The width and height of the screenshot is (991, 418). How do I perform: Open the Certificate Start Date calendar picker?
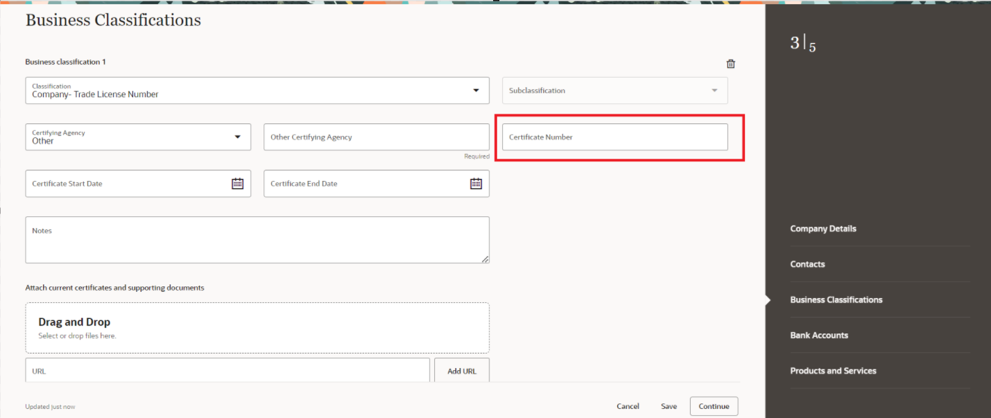click(237, 183)
